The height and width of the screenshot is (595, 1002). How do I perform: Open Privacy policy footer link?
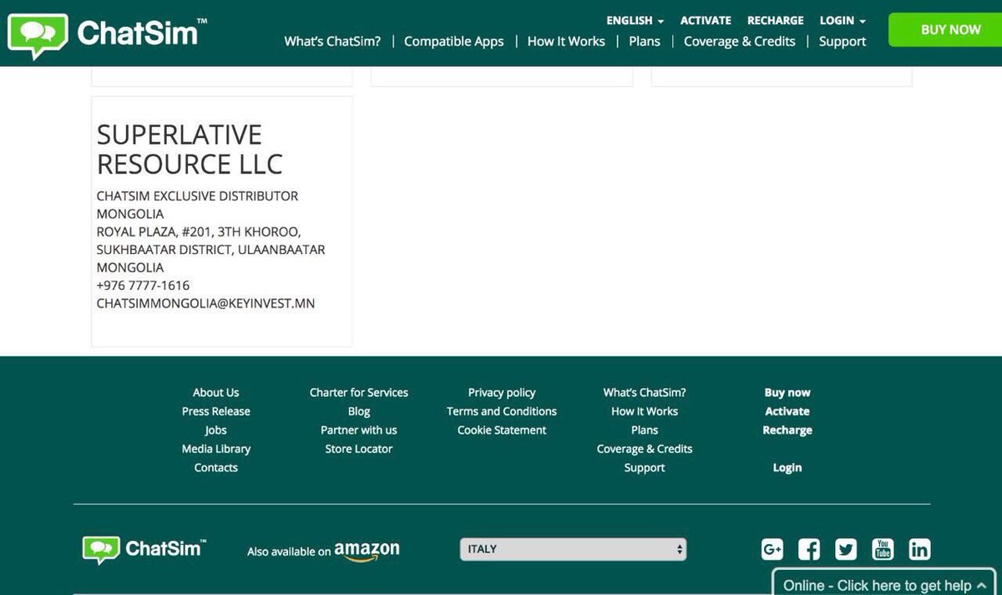[x=502, y=392]
